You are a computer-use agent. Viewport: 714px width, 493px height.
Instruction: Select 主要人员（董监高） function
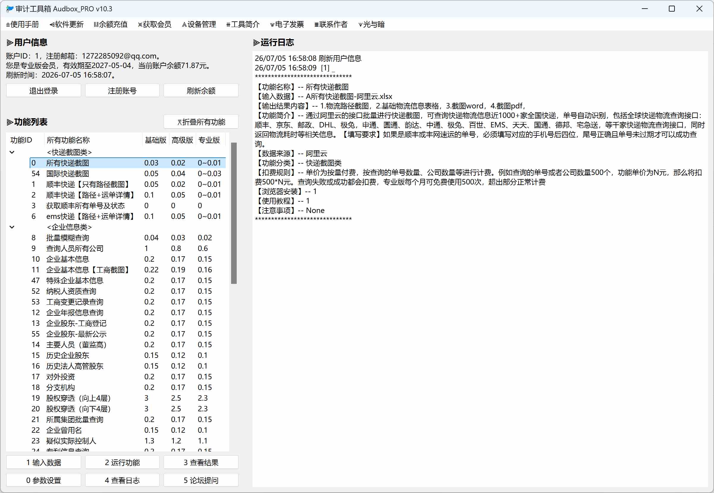coord(127,345)
